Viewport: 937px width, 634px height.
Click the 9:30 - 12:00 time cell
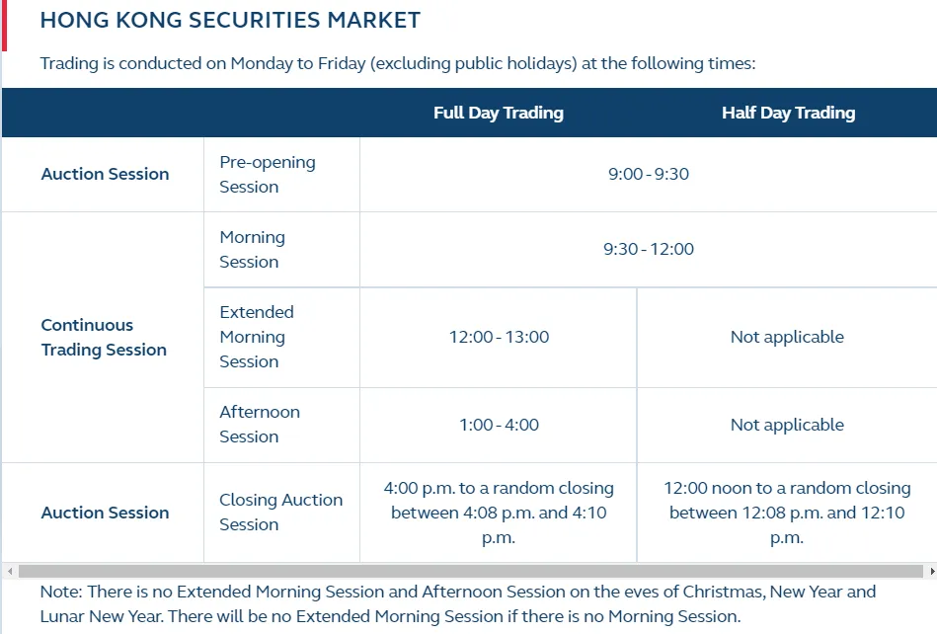649,249
